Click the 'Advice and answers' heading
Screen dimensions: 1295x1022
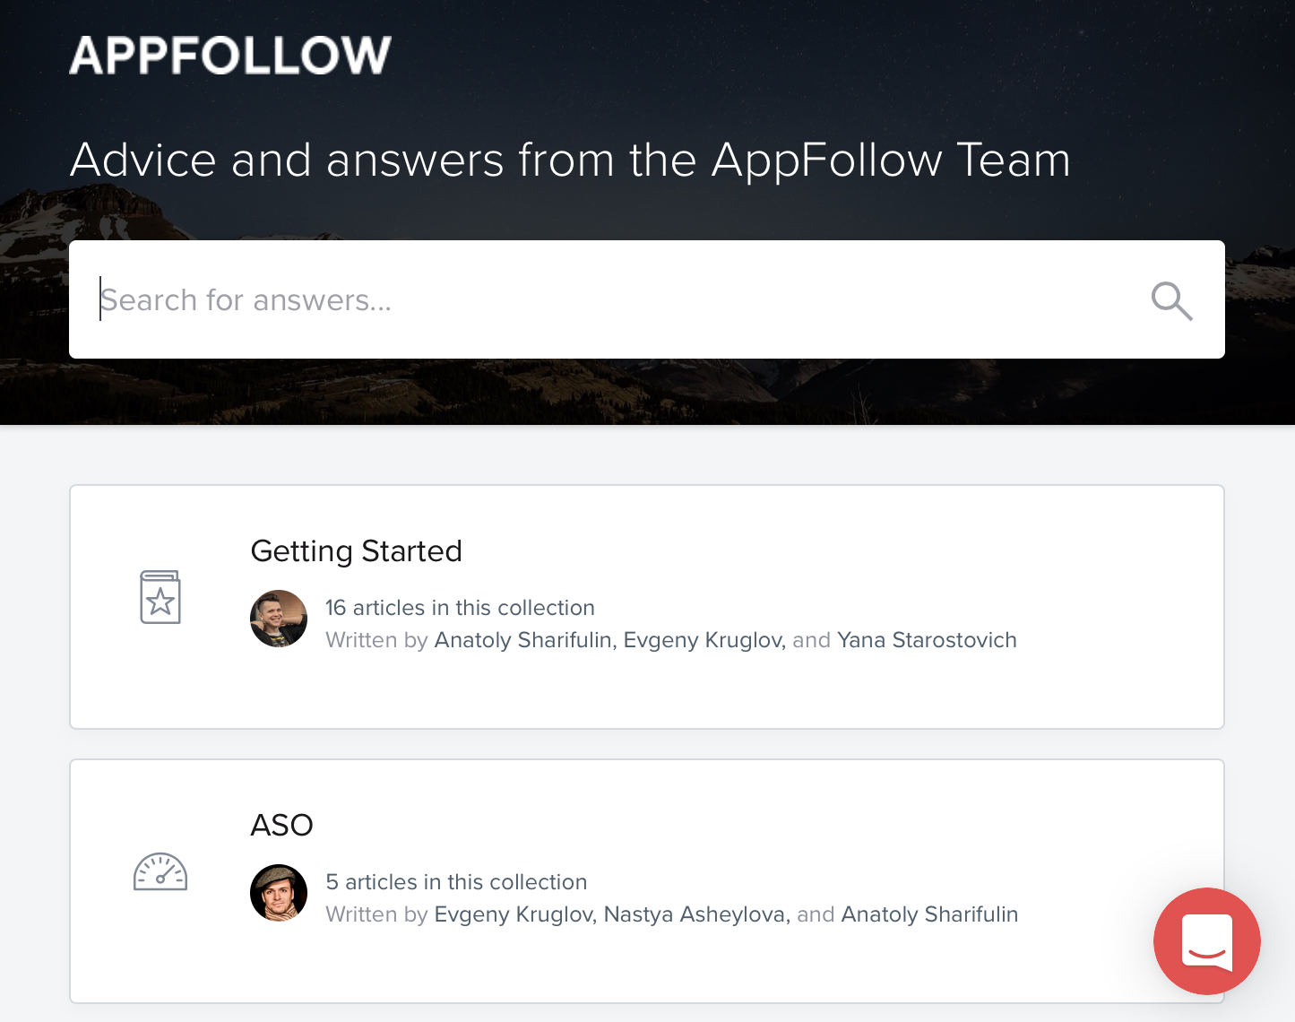(x=570, y=160)
